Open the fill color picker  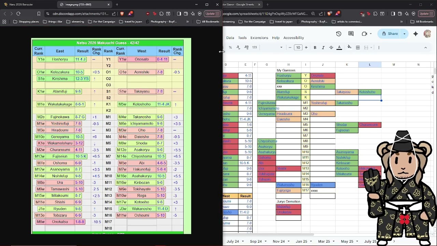pyautogui.click(x=349, y=47)
